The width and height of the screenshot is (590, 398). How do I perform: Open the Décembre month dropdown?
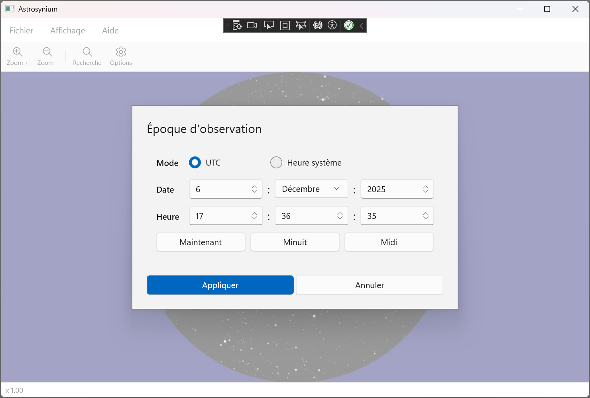(x=311, y=189)
